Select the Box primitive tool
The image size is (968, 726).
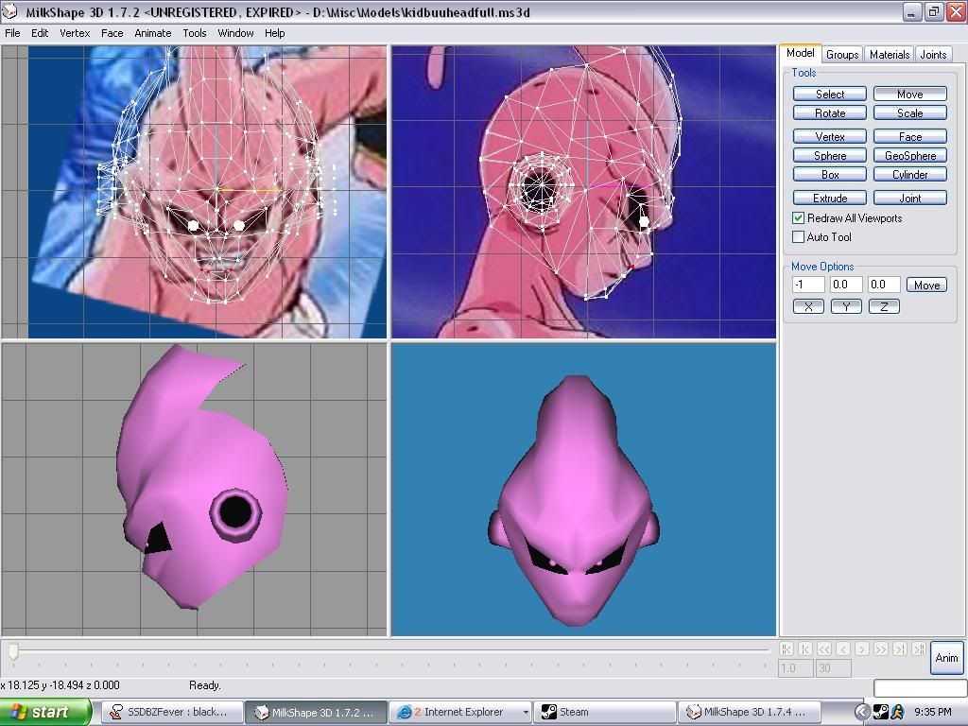point(830,175)
